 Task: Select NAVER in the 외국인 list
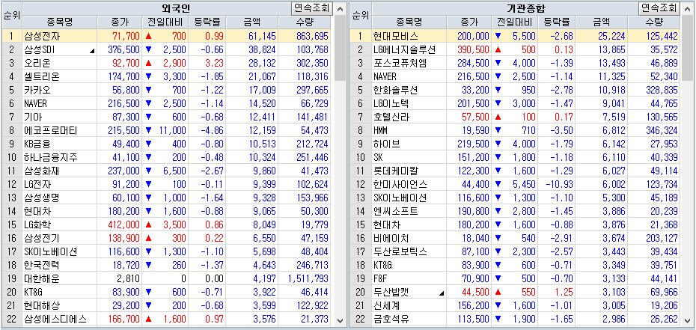point(35,104)
